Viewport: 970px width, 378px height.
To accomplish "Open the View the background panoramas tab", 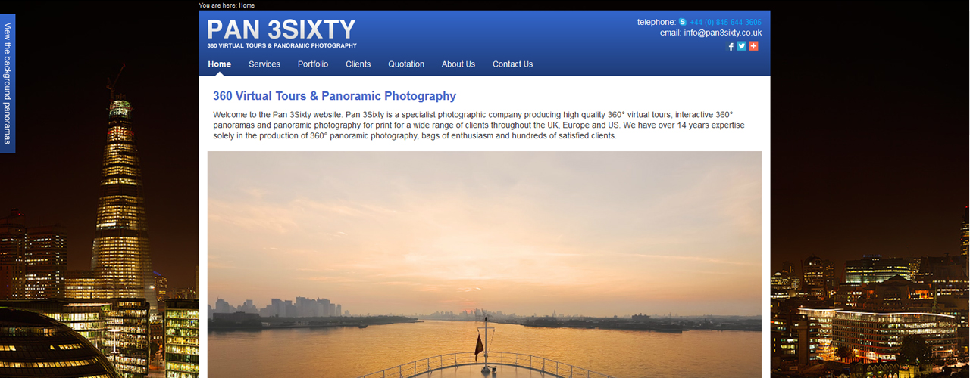I will click(x=8, y=83).
